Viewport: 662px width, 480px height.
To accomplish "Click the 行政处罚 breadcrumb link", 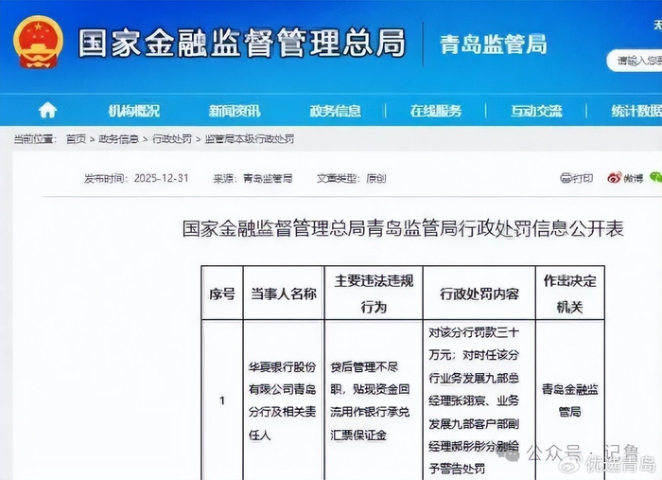I will click(172, 139).
